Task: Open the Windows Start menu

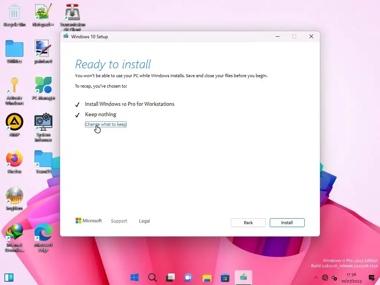Action: pos(134,277)
